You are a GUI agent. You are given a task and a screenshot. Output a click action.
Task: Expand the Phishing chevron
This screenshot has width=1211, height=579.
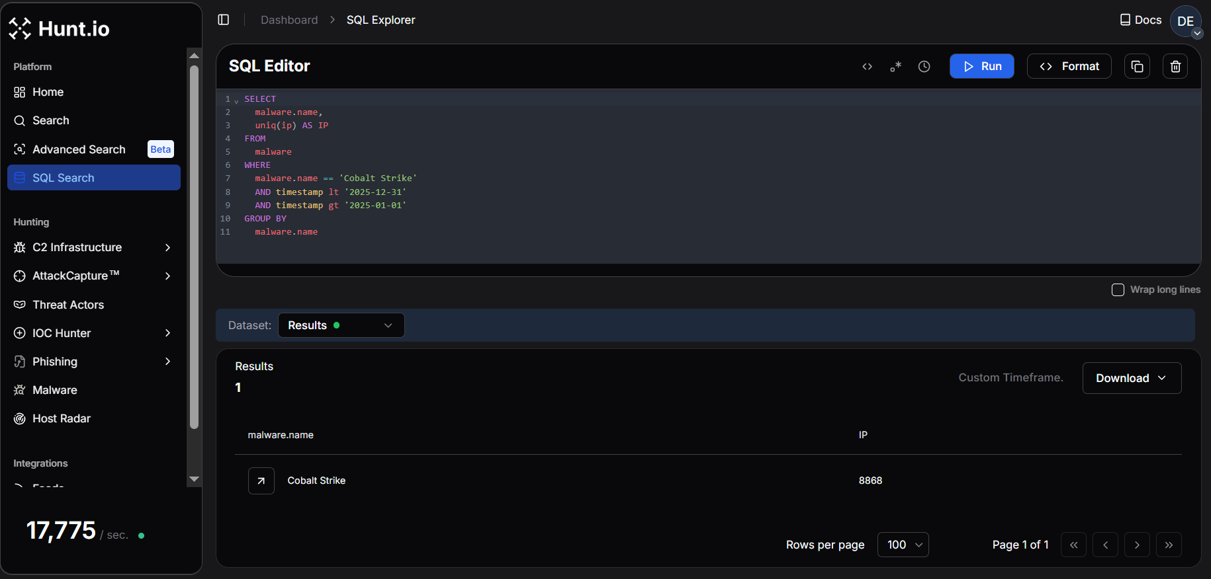pos(167,362)
